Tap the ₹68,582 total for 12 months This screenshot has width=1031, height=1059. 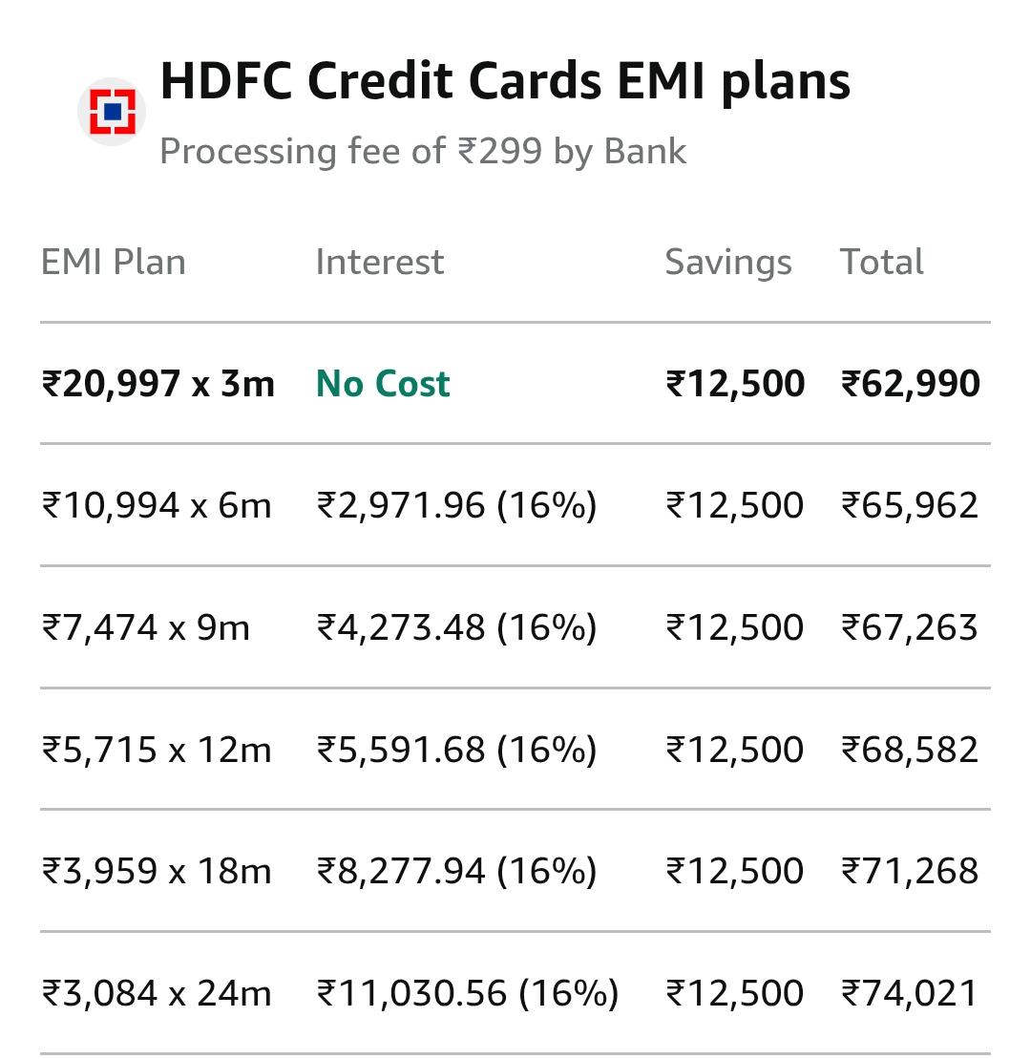point(910,750)
